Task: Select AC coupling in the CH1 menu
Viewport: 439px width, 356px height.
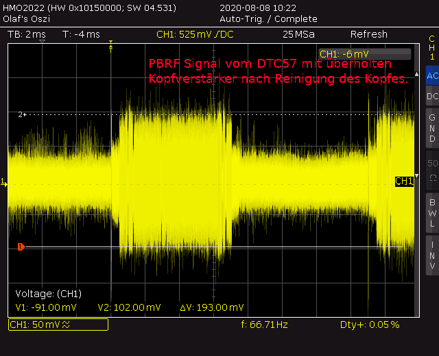Action: [431, 76]
